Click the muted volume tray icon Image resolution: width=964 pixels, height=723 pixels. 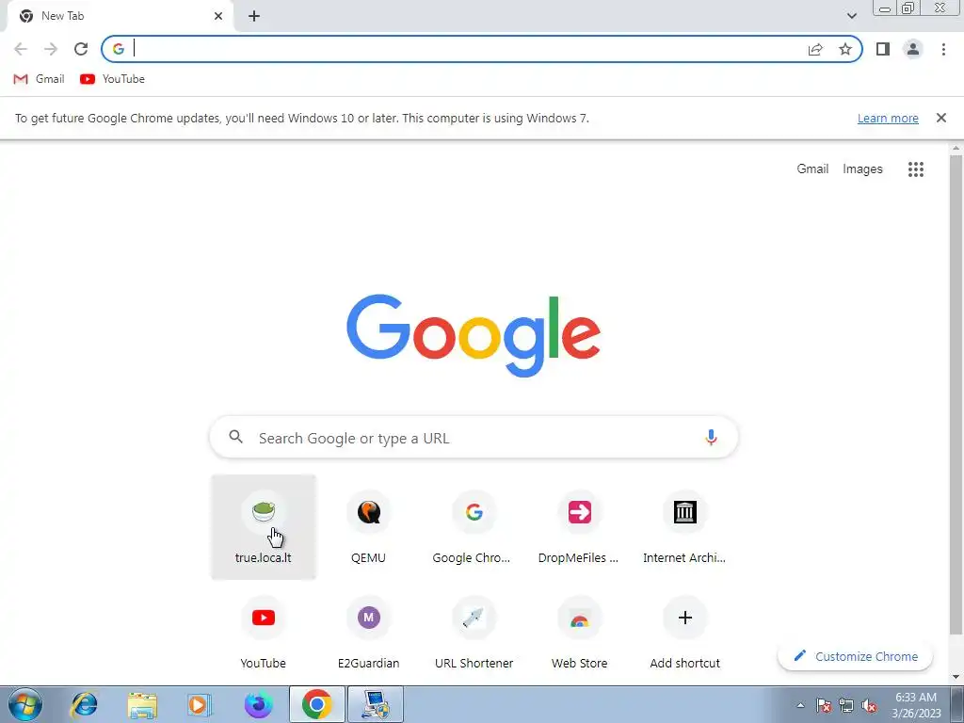pos(869,706)
